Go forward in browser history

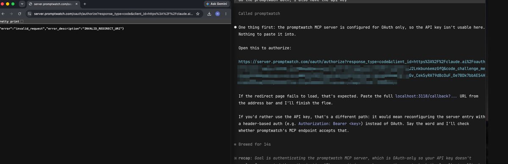coord(11,13)
